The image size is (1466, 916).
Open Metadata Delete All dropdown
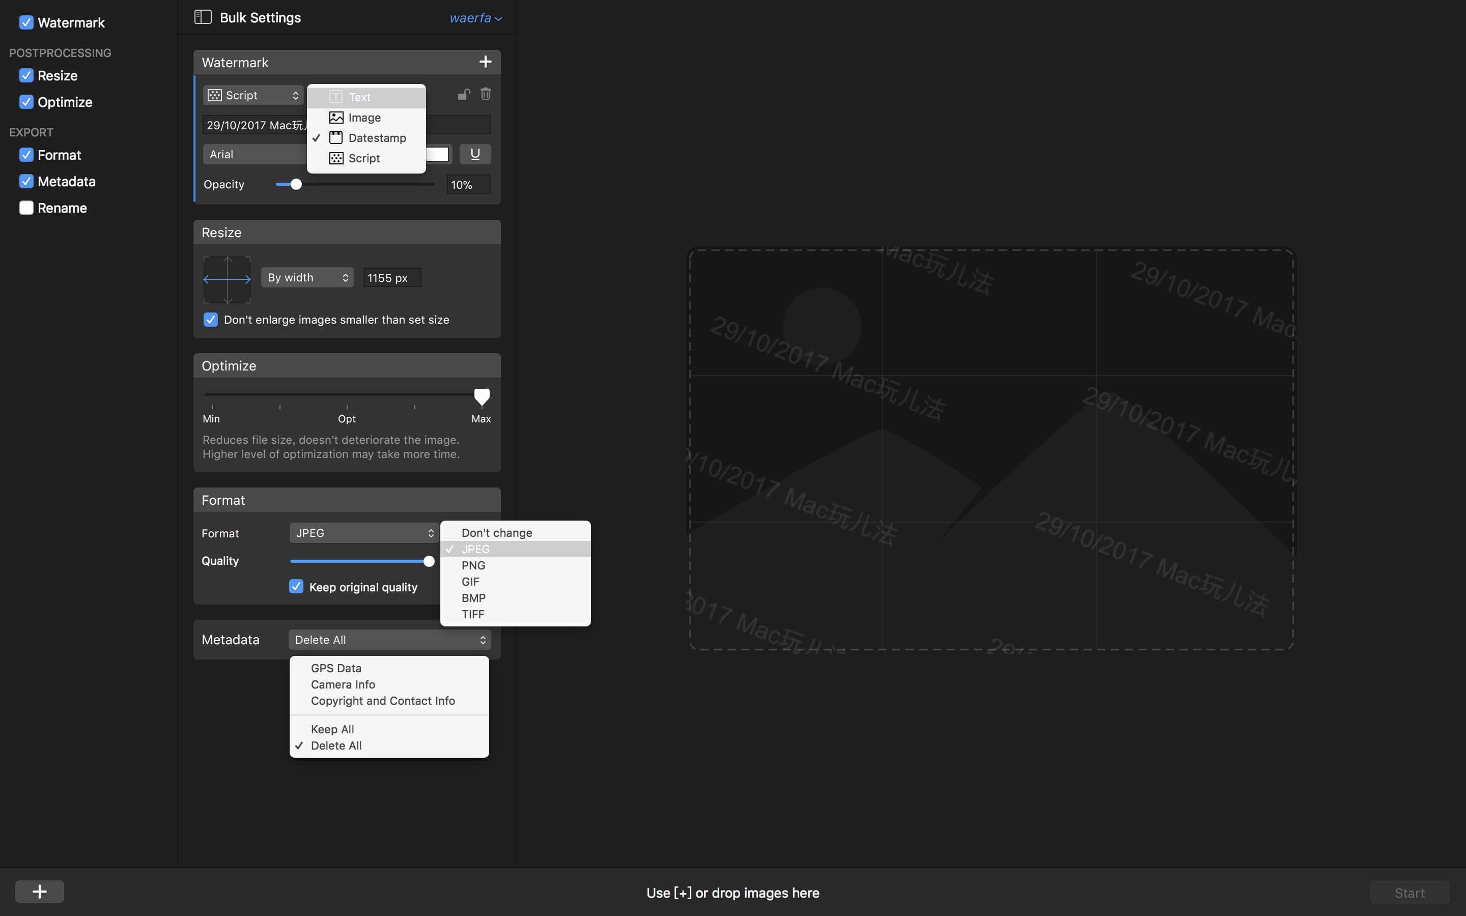[x=389, y=640]
